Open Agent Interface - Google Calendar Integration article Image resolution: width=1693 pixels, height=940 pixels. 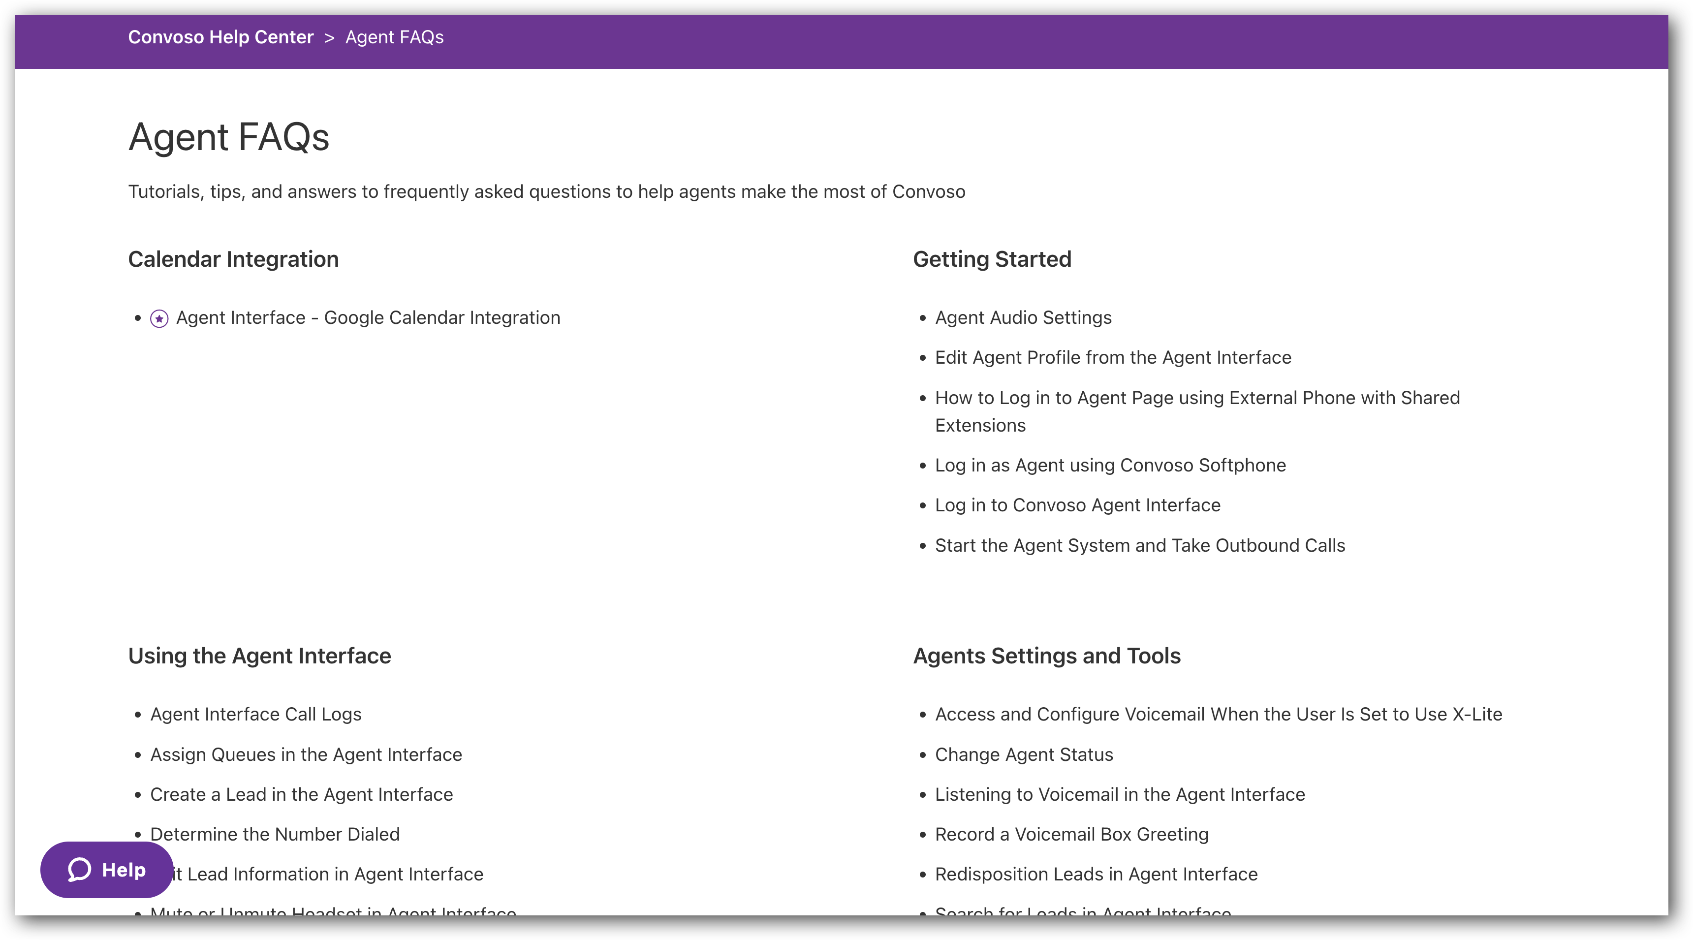click(368, 318)
